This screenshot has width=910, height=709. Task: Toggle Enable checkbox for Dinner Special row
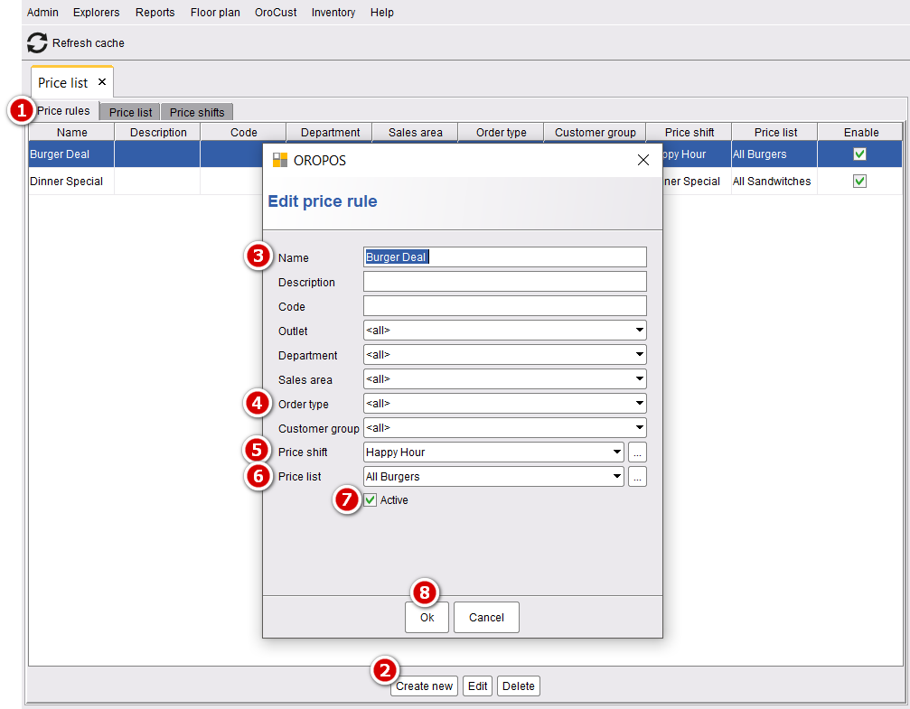pyautogui.click(x=859, y=181)
